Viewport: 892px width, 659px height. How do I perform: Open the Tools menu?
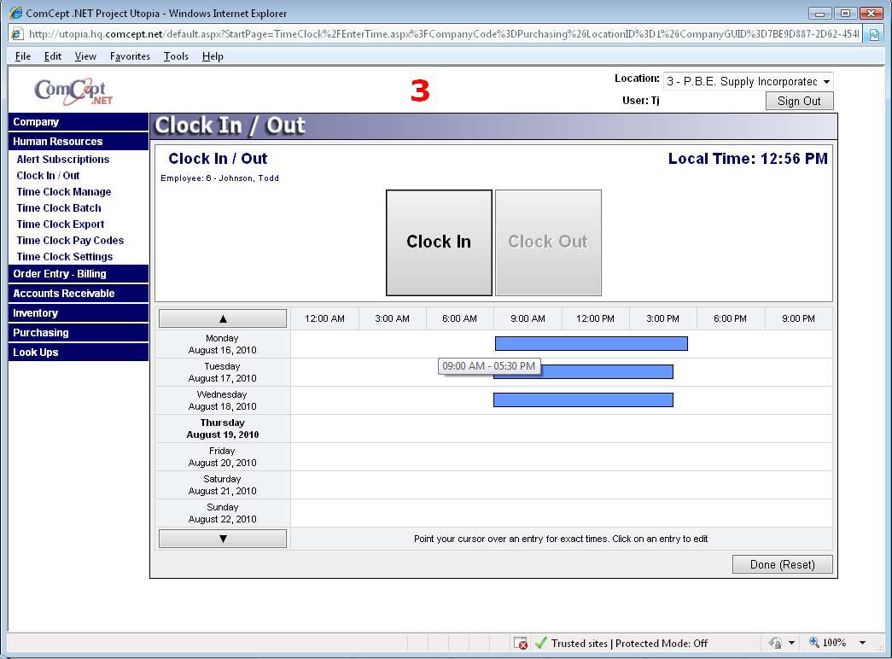tap(176, 56)
